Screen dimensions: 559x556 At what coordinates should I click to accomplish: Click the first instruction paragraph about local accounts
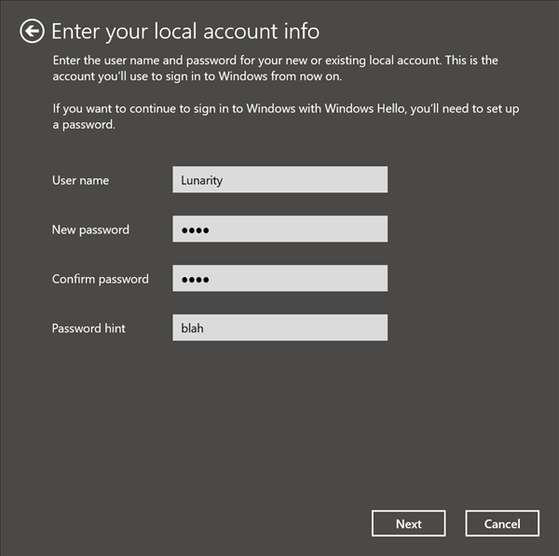tap(275, 68)
